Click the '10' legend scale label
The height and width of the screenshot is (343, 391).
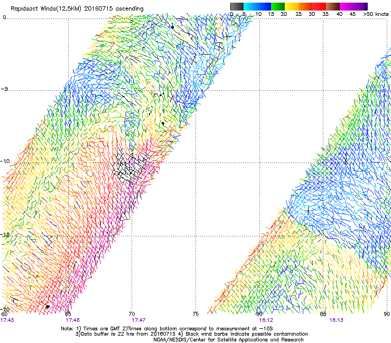258,14
